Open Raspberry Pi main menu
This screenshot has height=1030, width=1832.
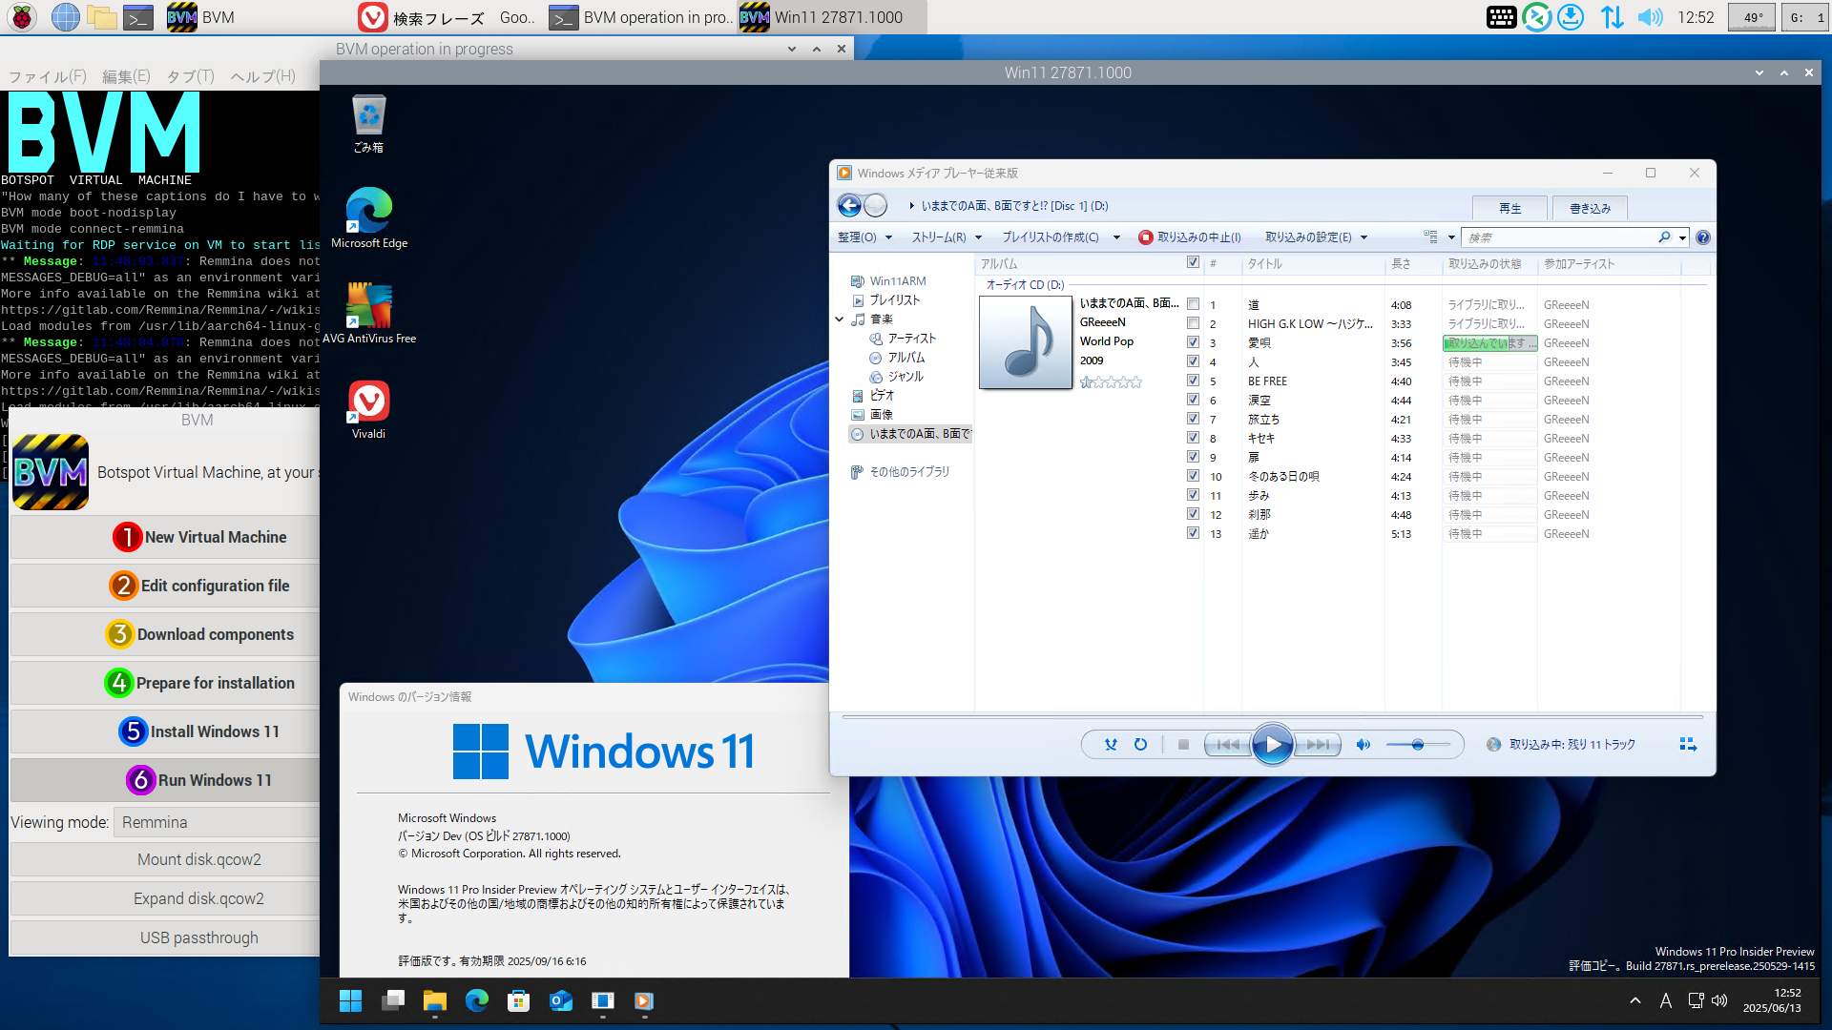tap(23, 17)
